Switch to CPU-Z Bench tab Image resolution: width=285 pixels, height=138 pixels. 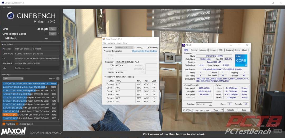point(237,50)
